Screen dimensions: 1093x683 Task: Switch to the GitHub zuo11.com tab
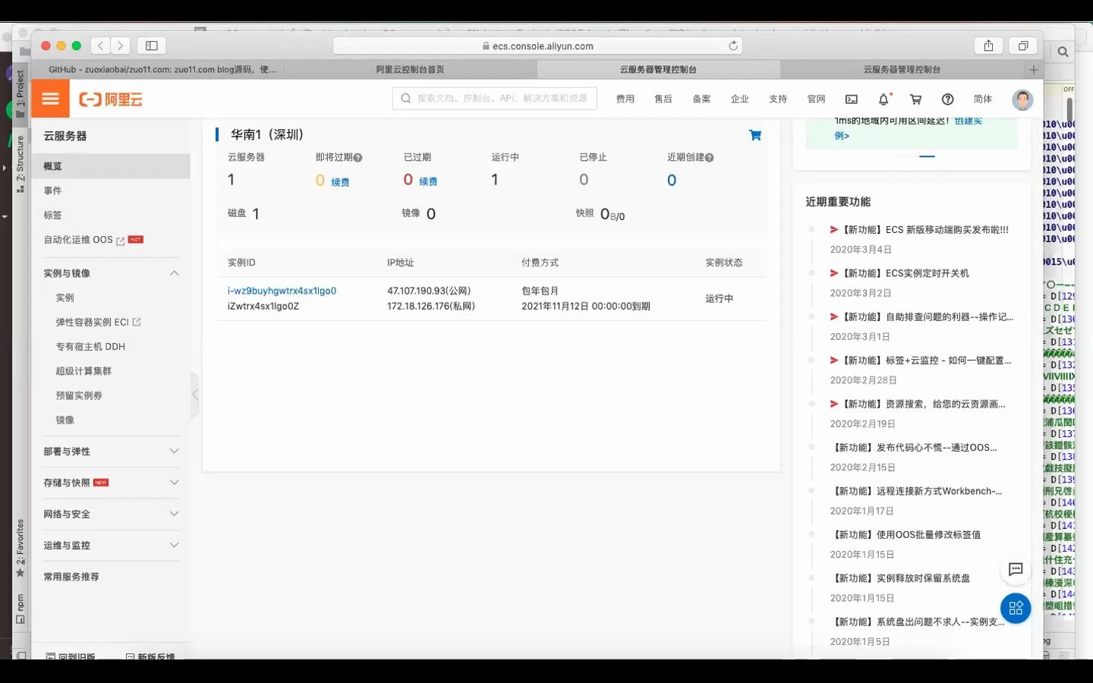tap(162, 69)
